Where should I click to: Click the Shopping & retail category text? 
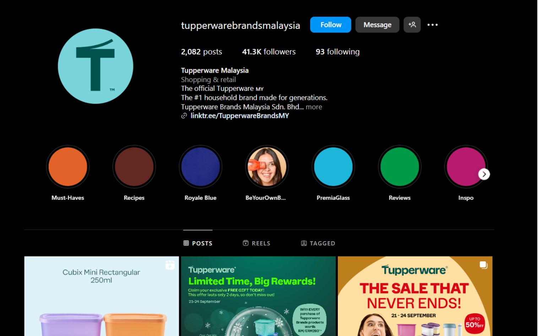208,80
